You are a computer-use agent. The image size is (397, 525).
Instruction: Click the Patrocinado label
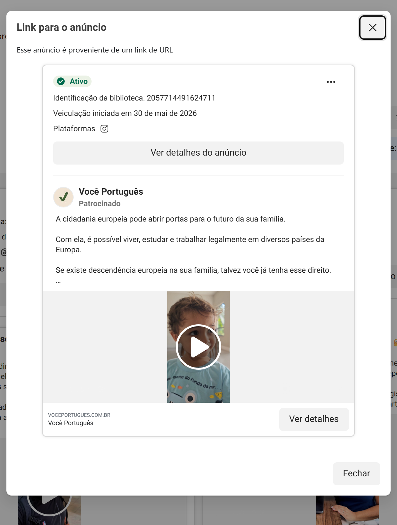tap(100, 204)
